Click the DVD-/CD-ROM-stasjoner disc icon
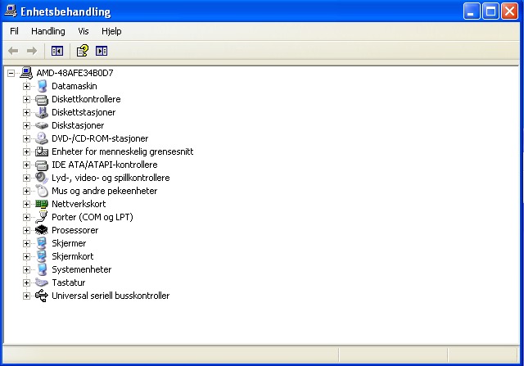Viewport: 524px width, 366px height. [42, 138]
